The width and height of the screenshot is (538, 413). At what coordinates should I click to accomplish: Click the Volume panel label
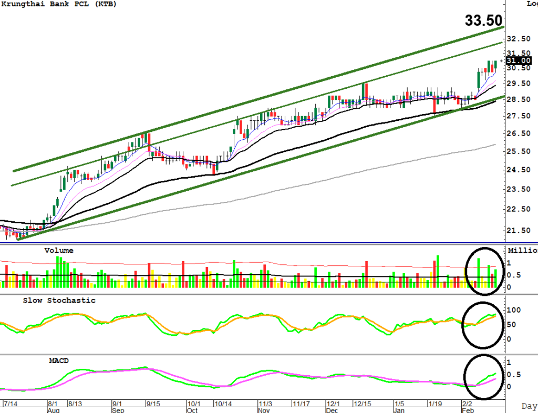pos(59,251)
